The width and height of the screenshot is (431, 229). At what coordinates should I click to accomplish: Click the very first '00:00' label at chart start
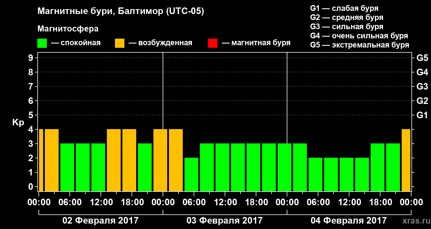point(39,202)
